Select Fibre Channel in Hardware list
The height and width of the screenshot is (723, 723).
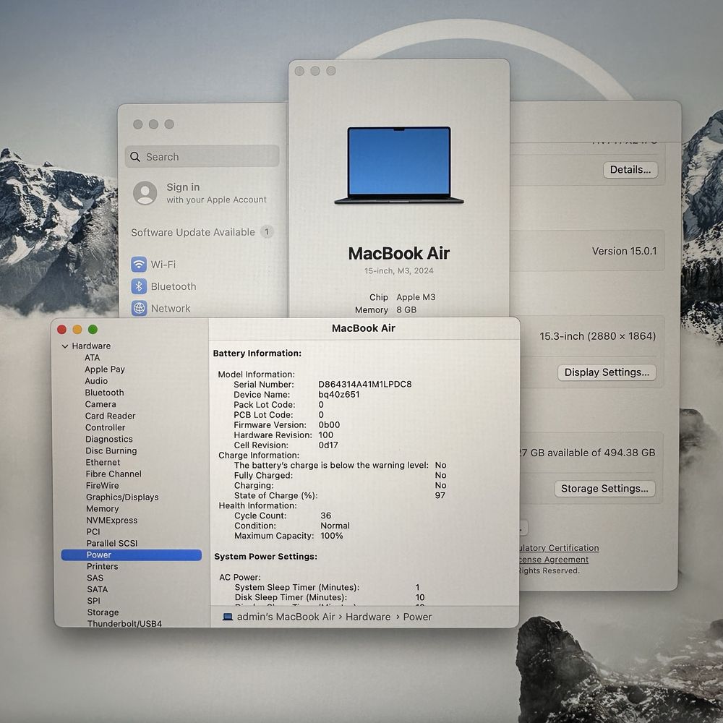pyautogui.click(x=114, y=474)
